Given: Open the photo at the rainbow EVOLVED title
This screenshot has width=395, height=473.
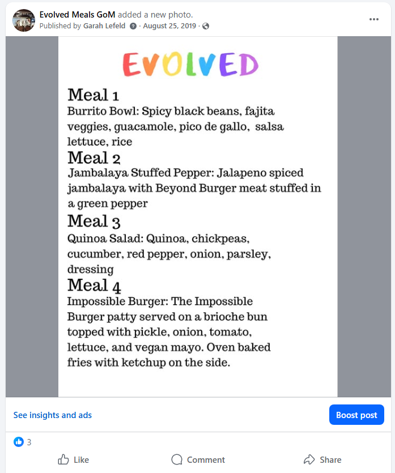Looking at the screenshot, I should coord(190,65).
